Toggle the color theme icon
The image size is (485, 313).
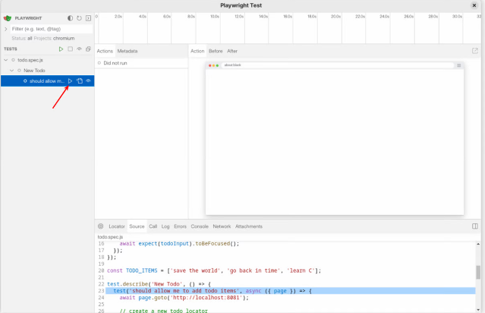pos(70,18)
